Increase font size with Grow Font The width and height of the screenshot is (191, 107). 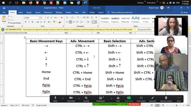[48, 18]
